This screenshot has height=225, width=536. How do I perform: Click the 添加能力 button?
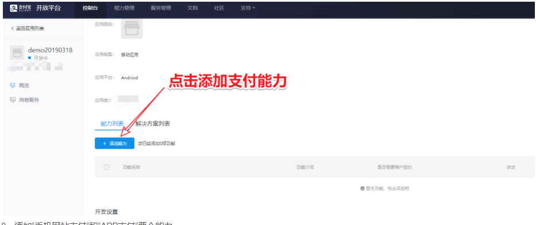(114, 143)
